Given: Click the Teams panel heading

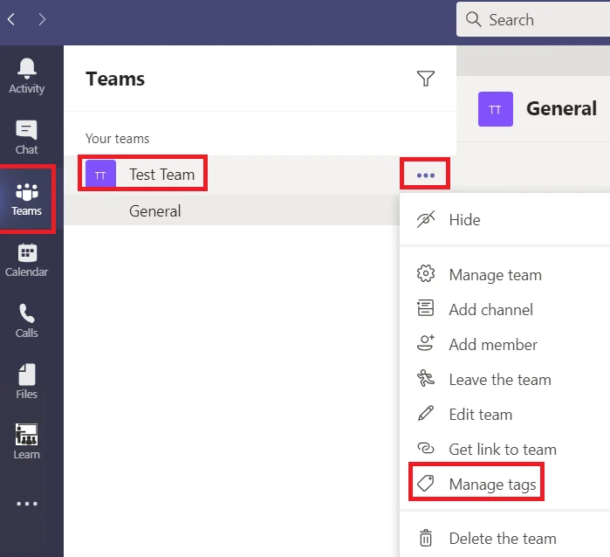Looking at the screenshot, I should (115, 79).
